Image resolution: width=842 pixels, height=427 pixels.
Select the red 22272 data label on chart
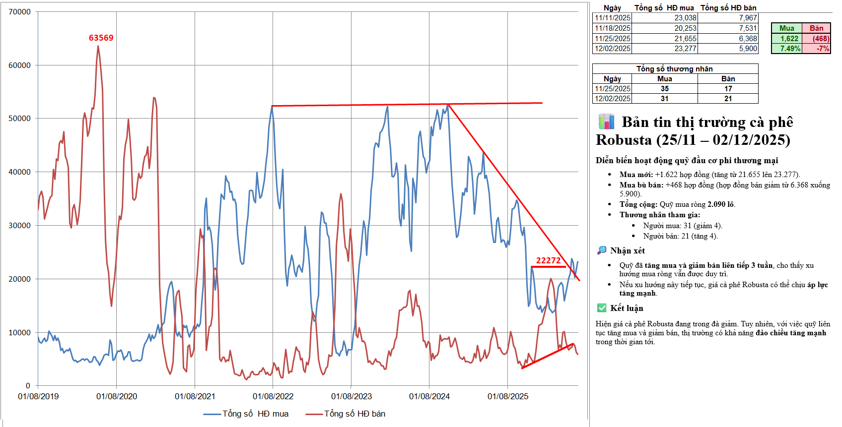click(x=548, y=260)
